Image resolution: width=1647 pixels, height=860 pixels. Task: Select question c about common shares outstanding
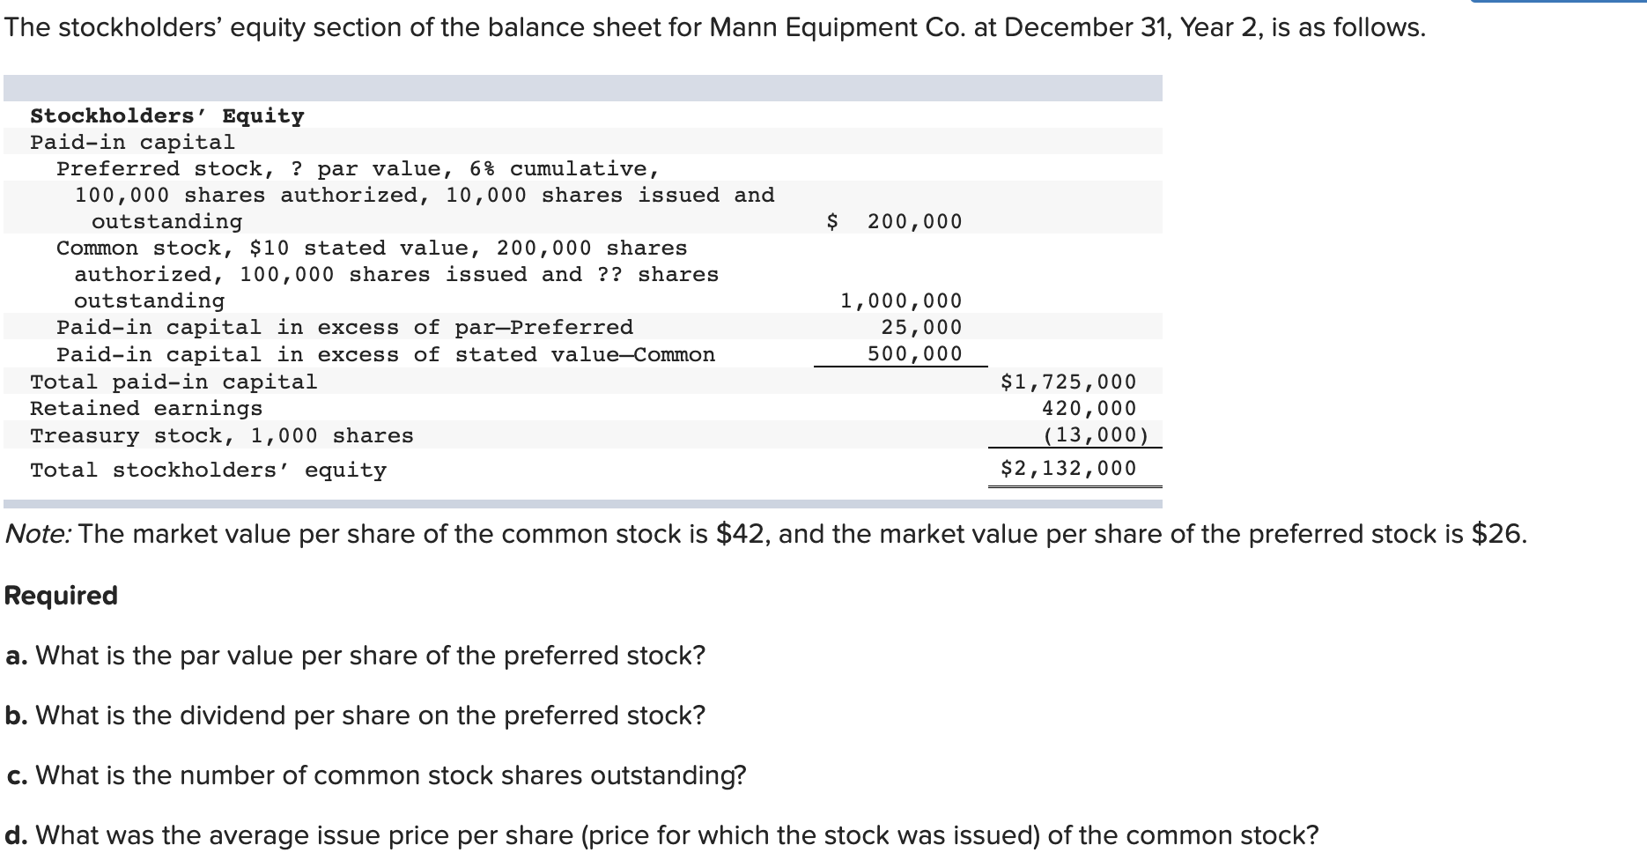376,775
